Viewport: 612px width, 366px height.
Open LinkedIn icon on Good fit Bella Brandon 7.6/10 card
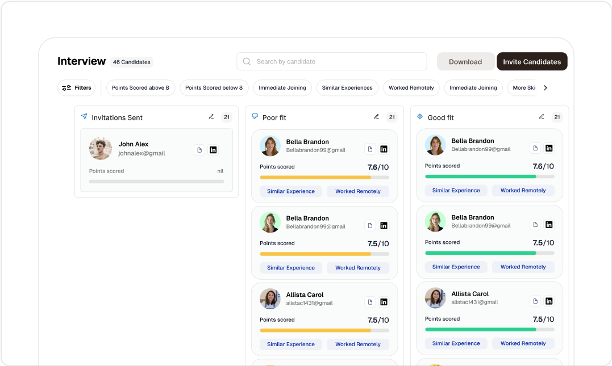pyautogui.click(x=549, y=148)
